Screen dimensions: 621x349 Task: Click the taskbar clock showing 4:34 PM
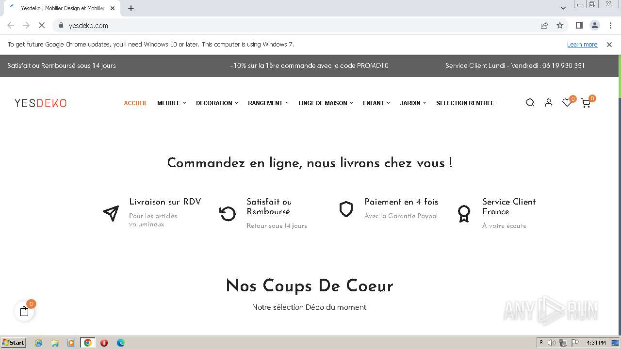click(596, 343)
